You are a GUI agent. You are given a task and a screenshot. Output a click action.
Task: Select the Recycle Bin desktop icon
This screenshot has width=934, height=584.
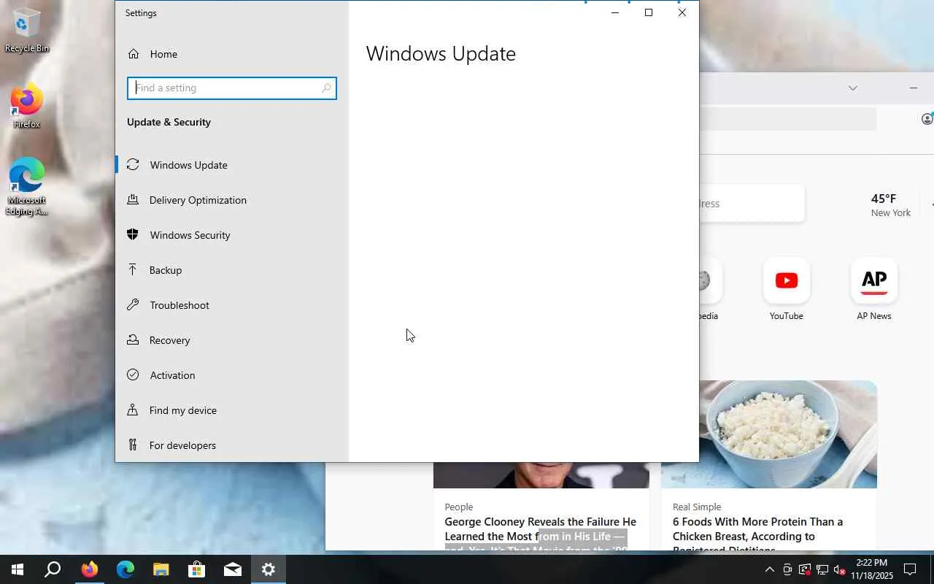(x=27, y=31)
